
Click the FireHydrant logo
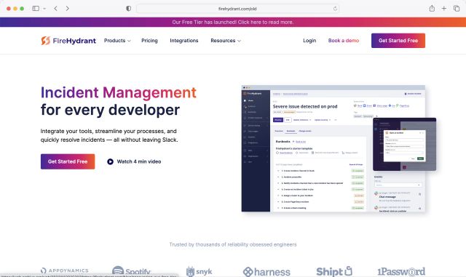tap(68, 41)
